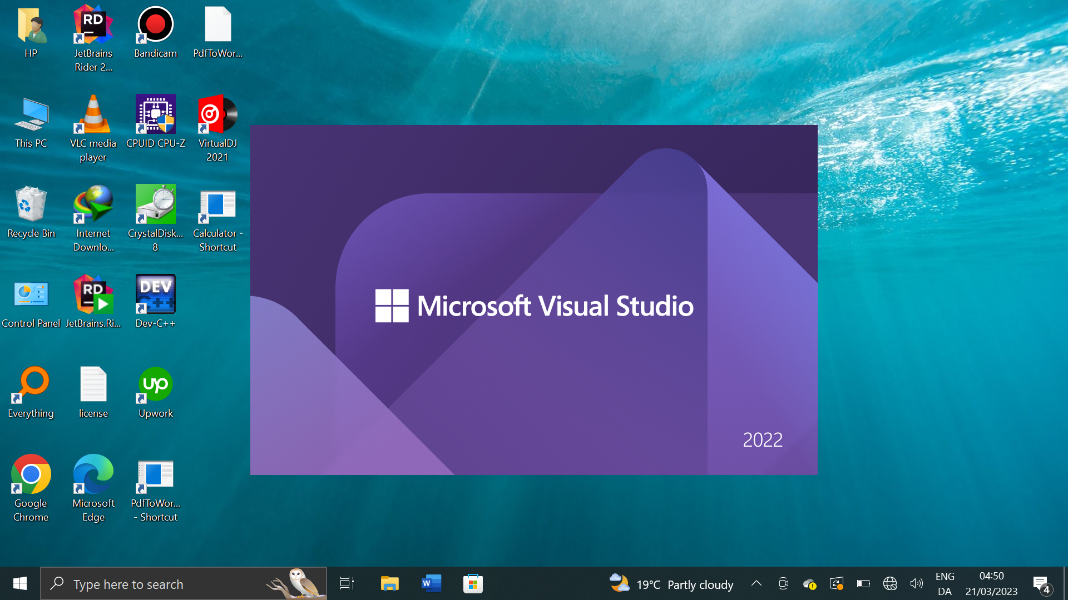Expand the hidden system tray icons
Screen dimensions: 1068x600
click(x=756, y=583)
